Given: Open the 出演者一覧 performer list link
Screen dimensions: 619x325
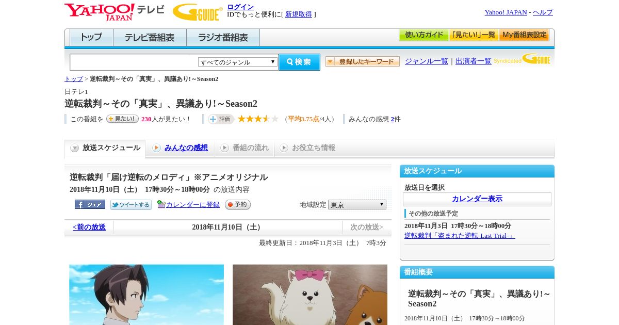Looking at the screenshot, I should click(x=474, y=61).
